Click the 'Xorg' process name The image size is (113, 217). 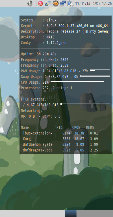(27, 139)
